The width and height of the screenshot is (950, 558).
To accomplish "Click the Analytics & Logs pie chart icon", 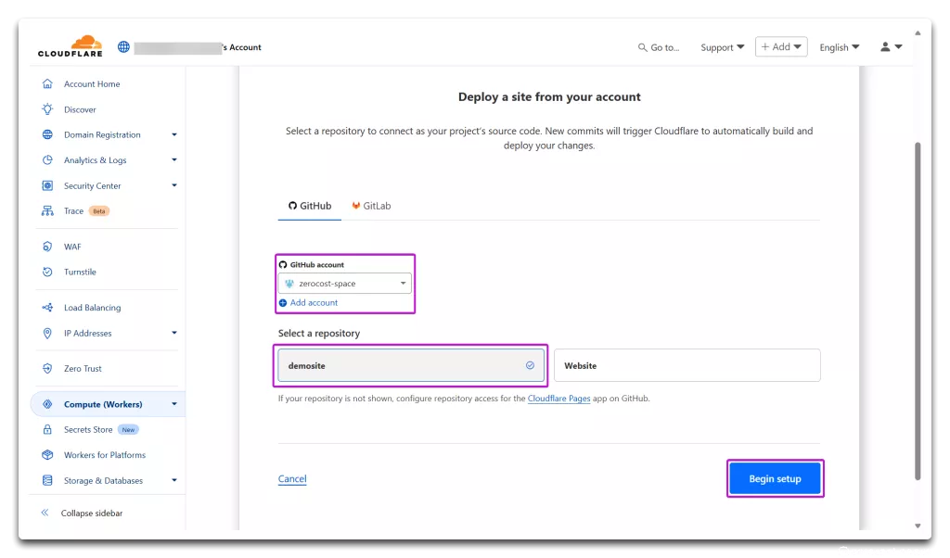I will [47, 159].
